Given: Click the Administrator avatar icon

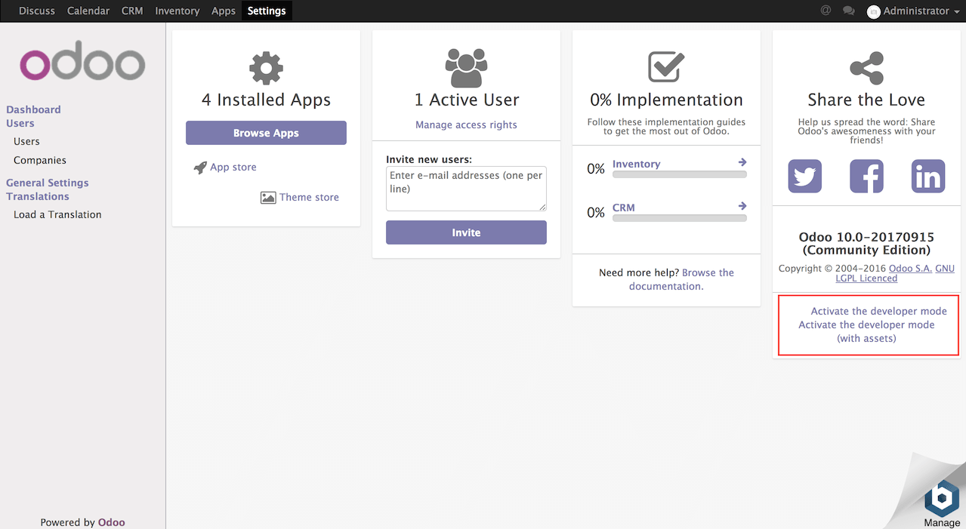Looking at the screenshot, I should pyautogui.click(x=874, y=11).
